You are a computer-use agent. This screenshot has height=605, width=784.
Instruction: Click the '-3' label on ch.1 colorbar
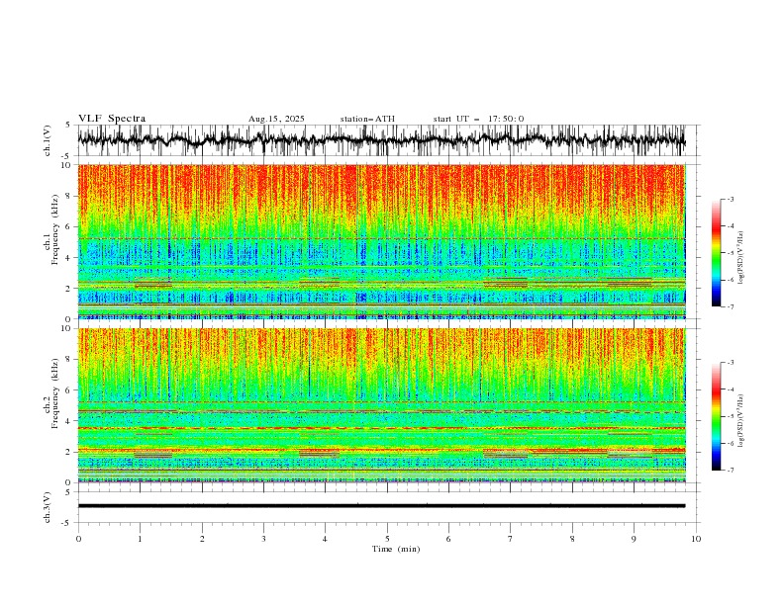tap(731, 199)
